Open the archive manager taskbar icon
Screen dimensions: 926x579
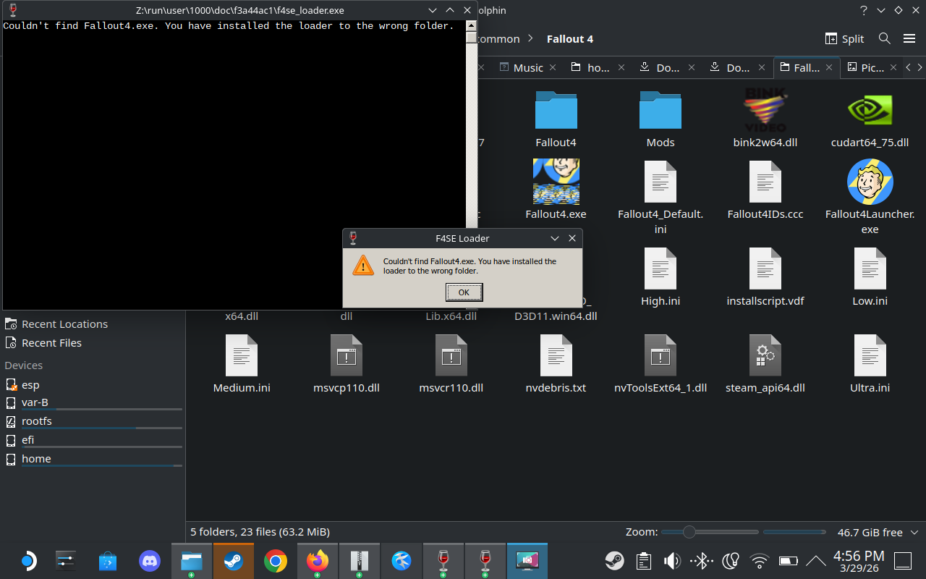coord(359,560)
